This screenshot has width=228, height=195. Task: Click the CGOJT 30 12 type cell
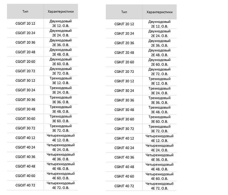(25, 81)
